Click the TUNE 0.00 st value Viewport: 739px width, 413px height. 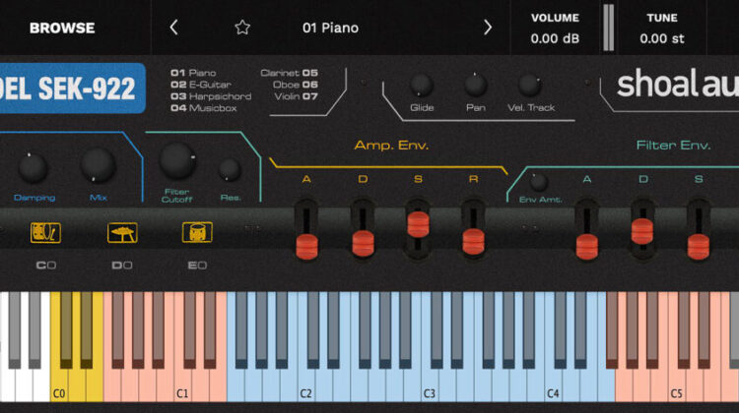pos(662,38)
